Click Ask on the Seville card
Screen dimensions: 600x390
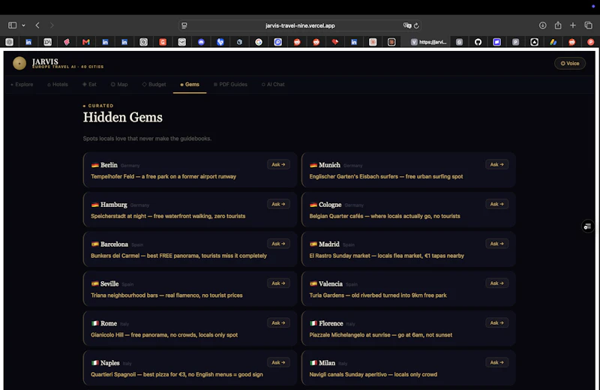click(x=278, y=283)
